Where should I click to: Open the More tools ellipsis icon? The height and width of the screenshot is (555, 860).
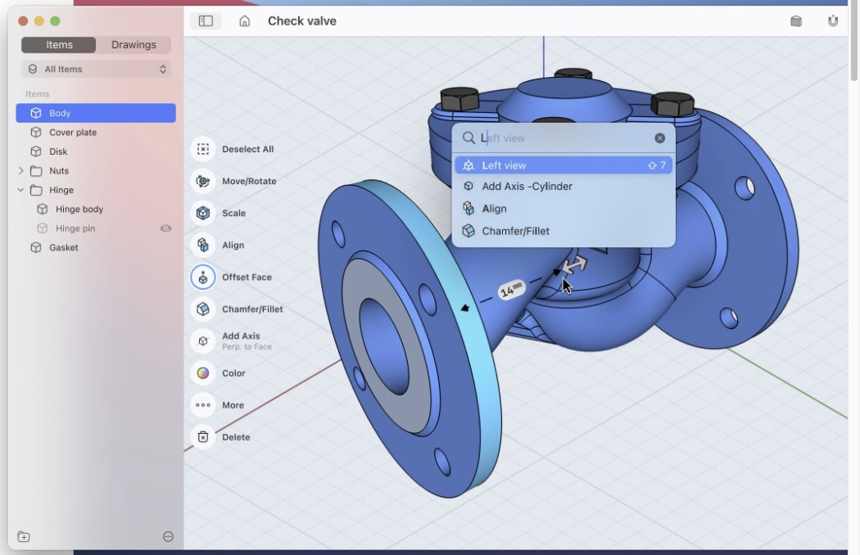click(203, 405)
